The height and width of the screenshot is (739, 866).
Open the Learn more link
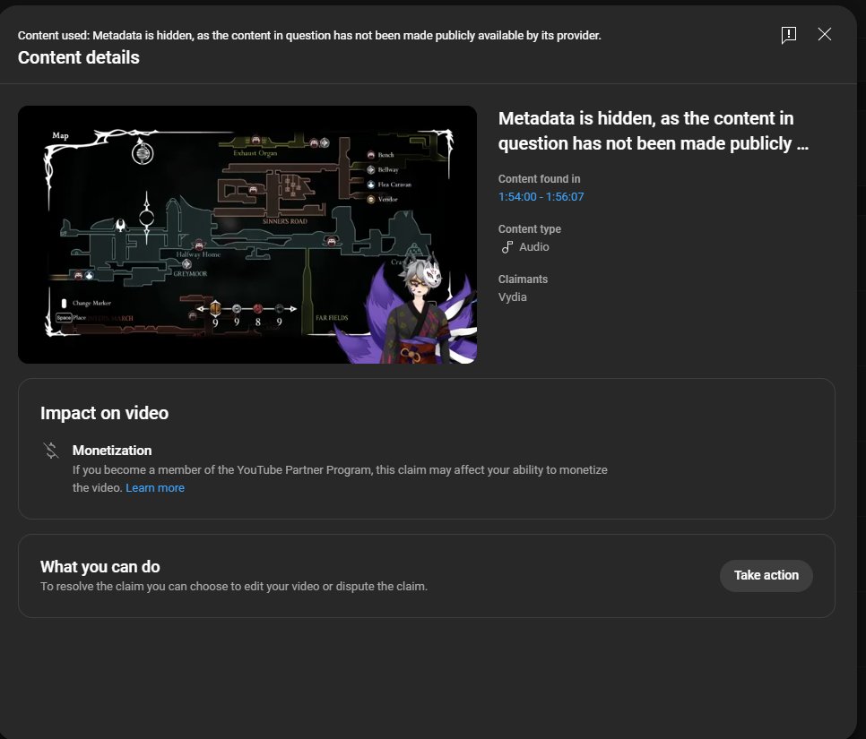click(x=155, y=488)
